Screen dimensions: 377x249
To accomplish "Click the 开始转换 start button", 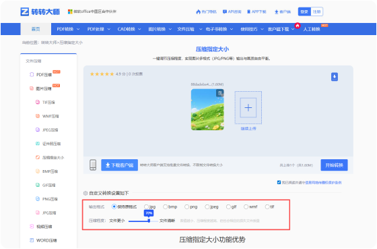I will click(x=334, y=165).
